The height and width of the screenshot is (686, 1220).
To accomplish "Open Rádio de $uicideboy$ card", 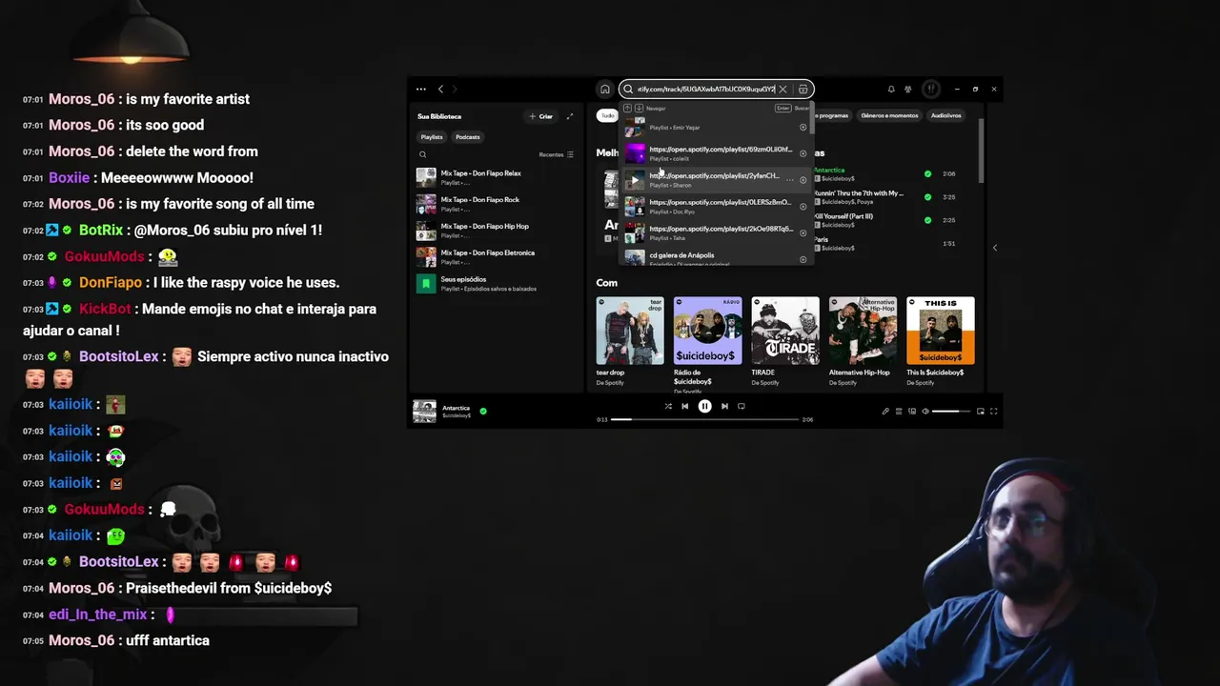I will tap(707, 344).
